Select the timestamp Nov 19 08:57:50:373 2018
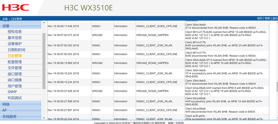 tap(63, 35)
